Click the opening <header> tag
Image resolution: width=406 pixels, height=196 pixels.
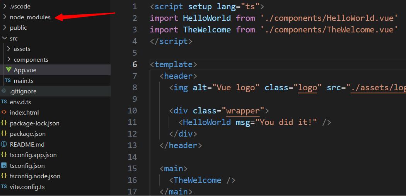point(178,76)
